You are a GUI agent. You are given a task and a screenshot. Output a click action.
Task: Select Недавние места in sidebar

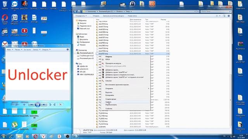85,26
